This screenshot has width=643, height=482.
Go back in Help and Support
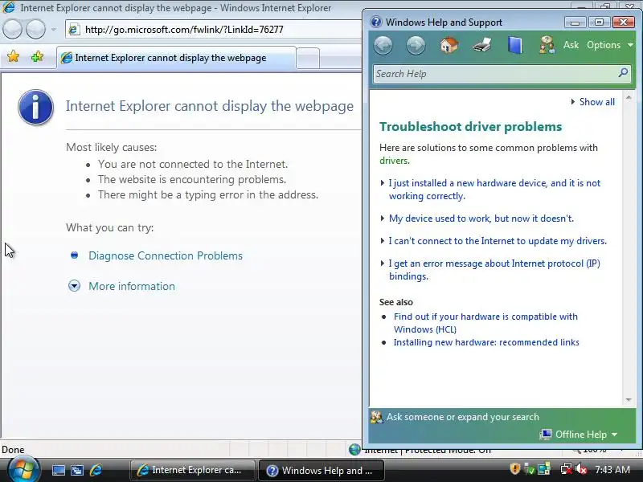coord(383,45)
